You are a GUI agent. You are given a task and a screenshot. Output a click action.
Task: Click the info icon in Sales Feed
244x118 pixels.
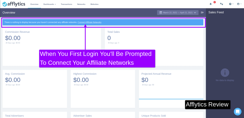pos(225,72)
